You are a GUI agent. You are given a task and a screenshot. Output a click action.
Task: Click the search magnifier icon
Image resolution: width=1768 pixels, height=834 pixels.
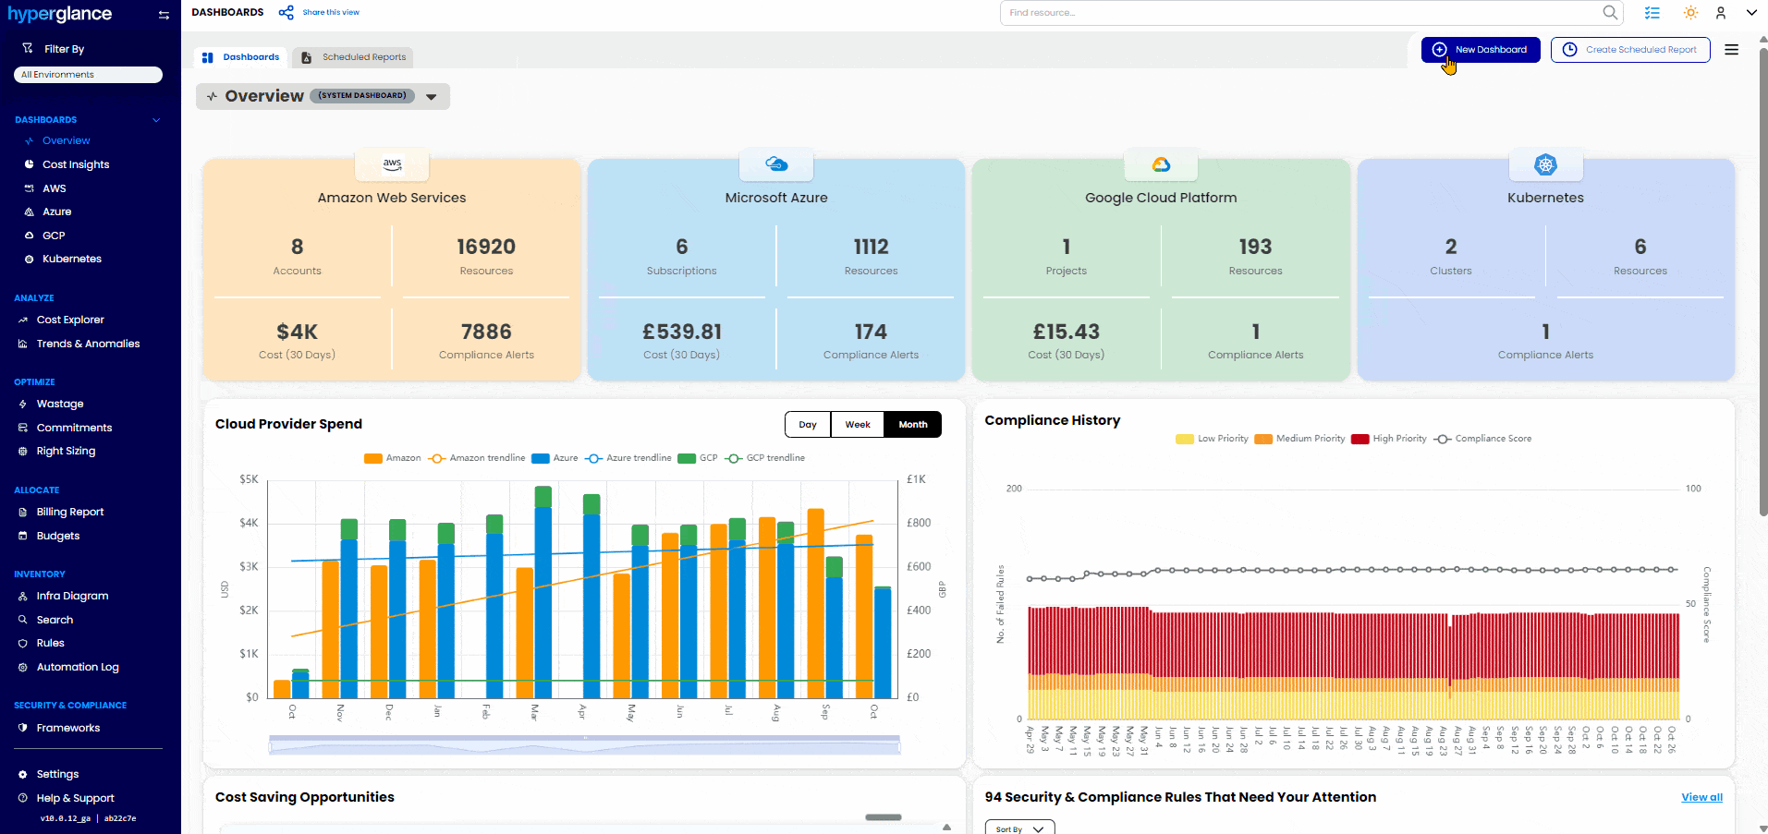pos(1610,12)
